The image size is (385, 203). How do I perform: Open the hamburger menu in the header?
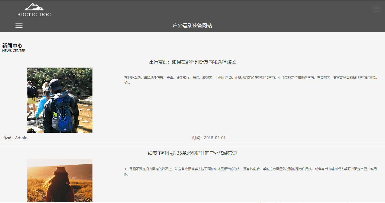tap(19, 25)
